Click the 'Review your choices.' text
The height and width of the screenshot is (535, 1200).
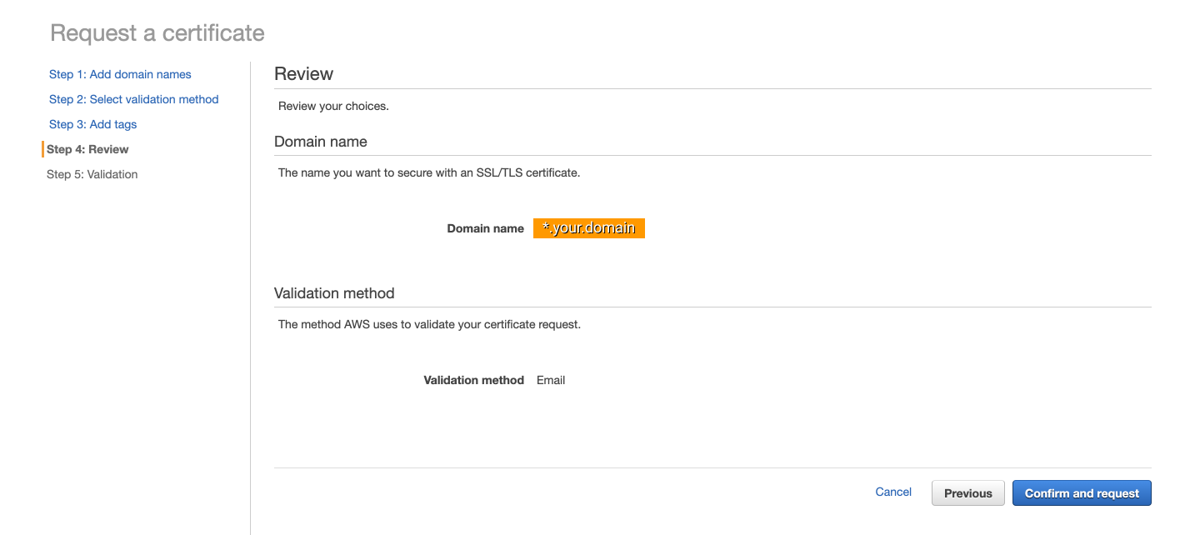(333, 106)
